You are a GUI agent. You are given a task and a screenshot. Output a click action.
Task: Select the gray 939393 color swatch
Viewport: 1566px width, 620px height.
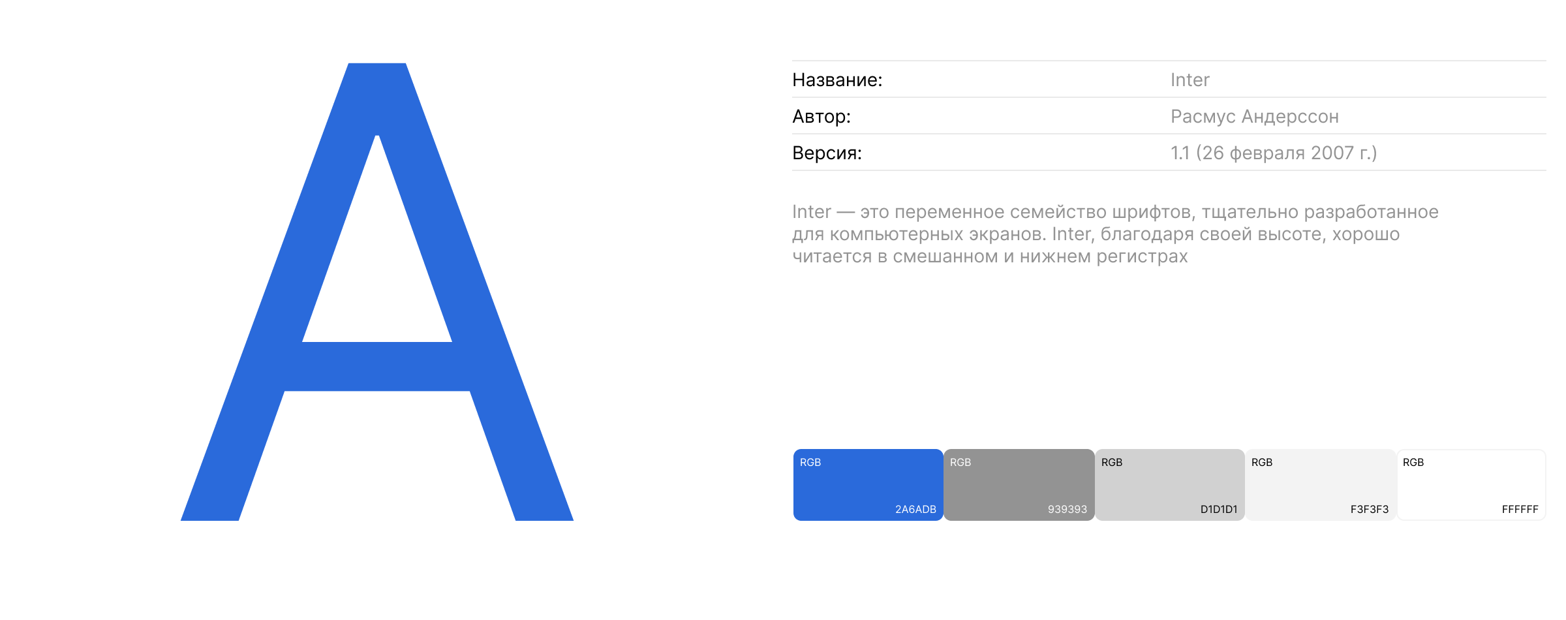[x=1019, y=484]
